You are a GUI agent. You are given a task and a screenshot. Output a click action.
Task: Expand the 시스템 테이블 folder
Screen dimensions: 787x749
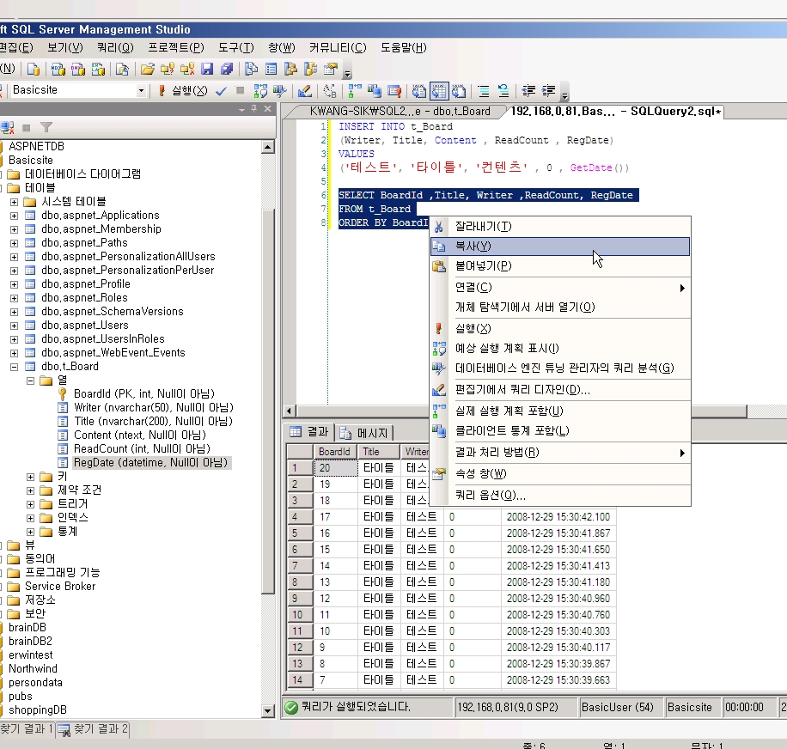[x=14, y=202]
